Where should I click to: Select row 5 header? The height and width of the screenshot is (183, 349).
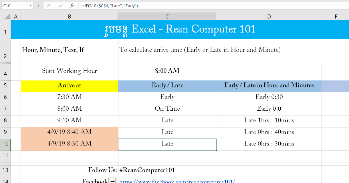point(5,86)
